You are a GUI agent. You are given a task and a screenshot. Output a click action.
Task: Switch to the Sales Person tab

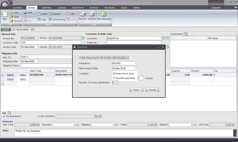tap(78, 8)
